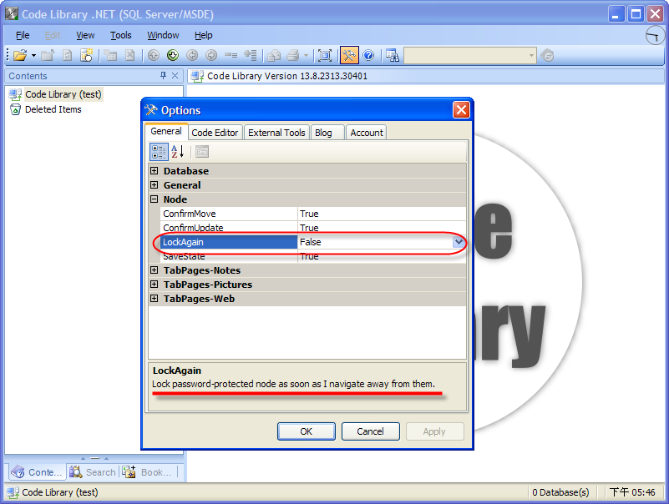Viewport: 669px width, 504px height.
Task: Expand the TabPages-Notes category
Action: pyautogui.click(x=154, y=270)
